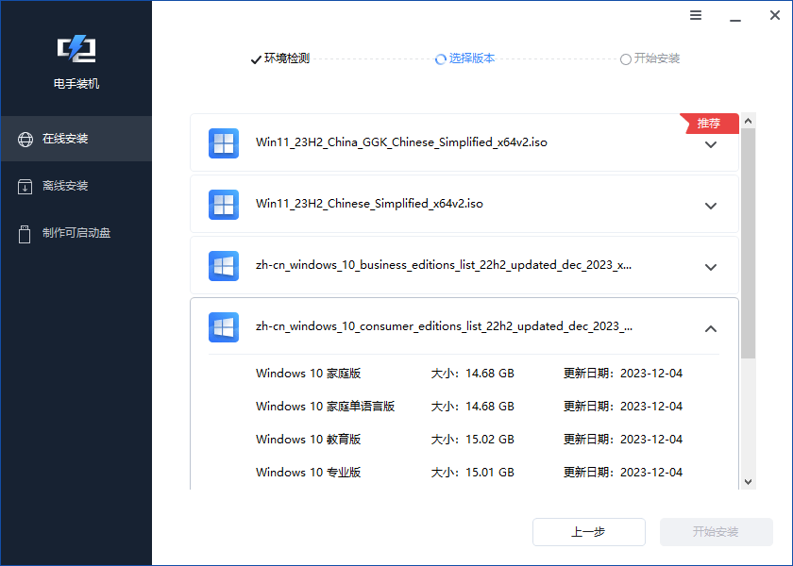Screen dimensions: 793x566
Task: Collapse the consumer editions list
Action: [711, 329]
